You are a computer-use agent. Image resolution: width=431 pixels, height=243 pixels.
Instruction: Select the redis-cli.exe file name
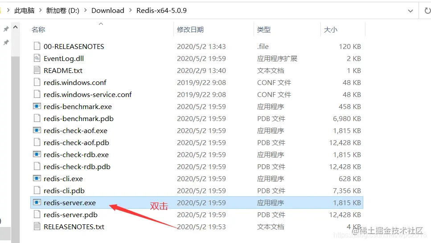[63, 178]
